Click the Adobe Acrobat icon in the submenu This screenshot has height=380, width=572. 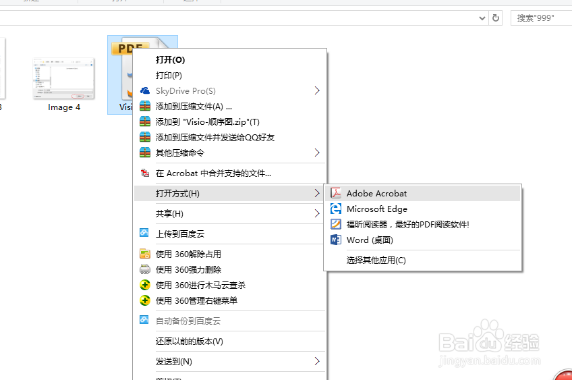[x=336, y=193]
